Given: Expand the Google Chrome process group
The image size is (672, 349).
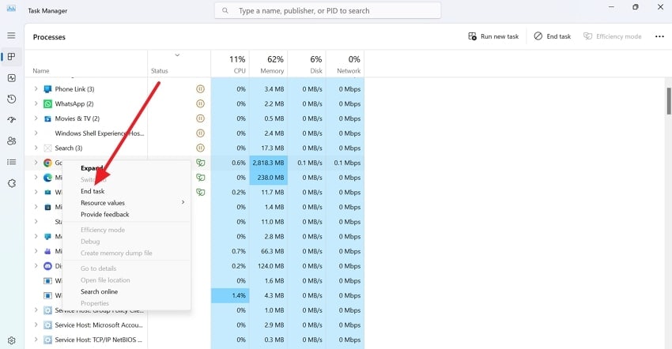Looking at the screenshot, I should click(36, 163).
